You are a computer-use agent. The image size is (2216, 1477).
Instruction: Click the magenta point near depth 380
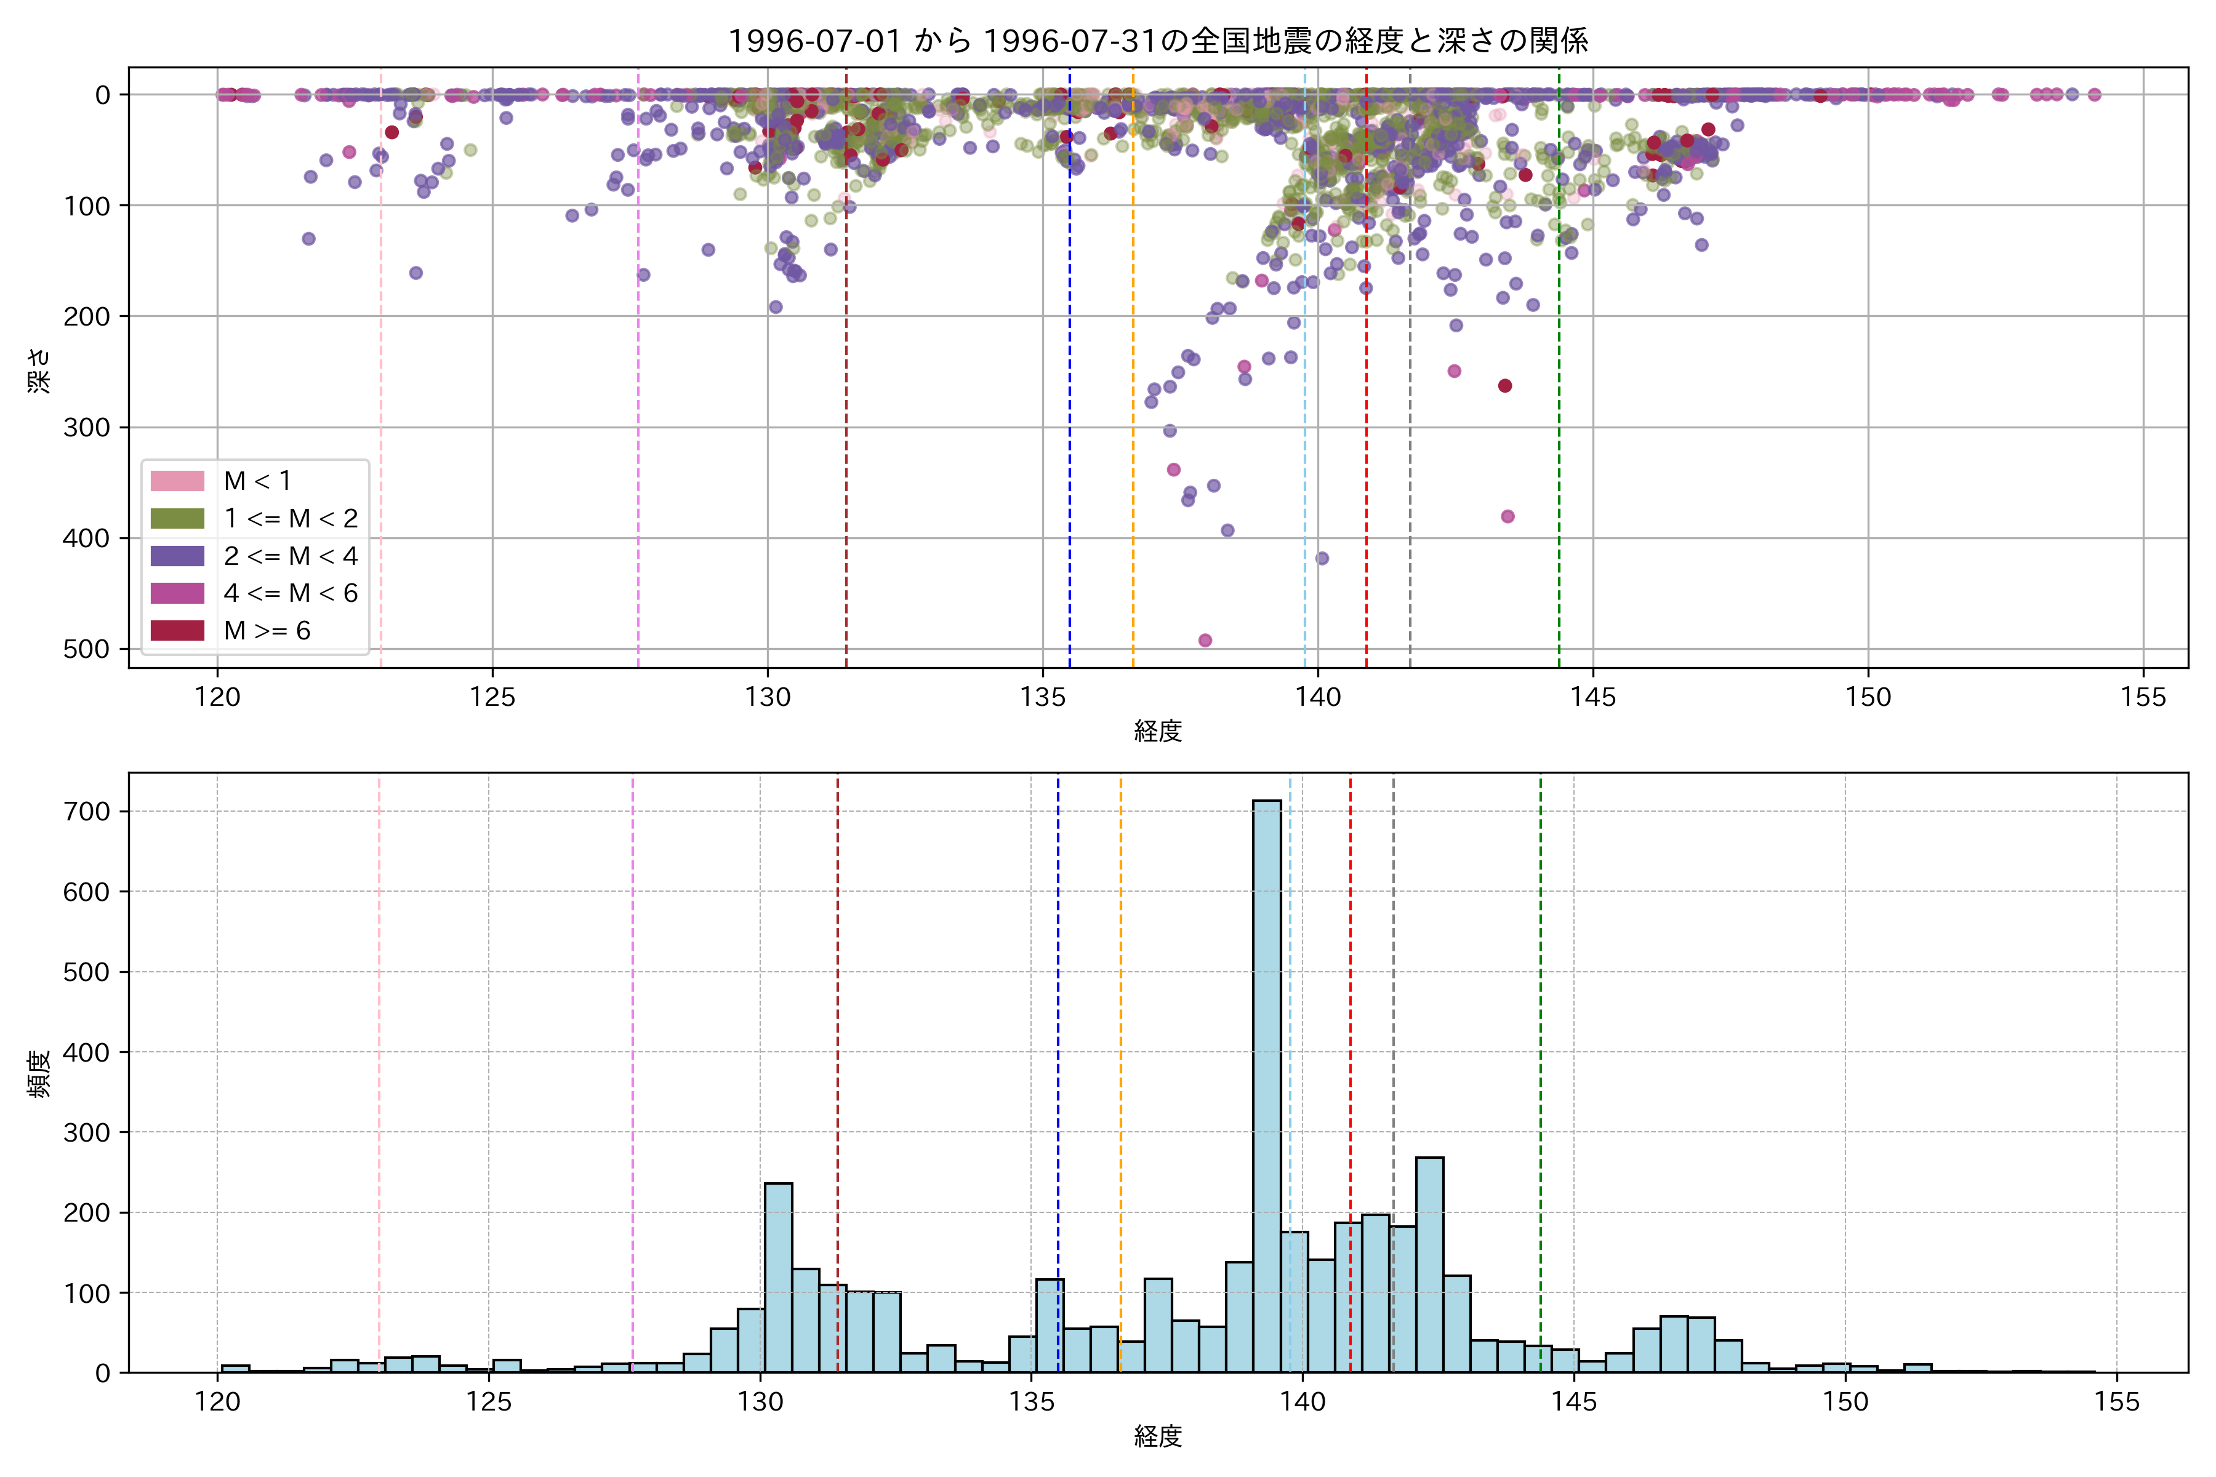click(1507, 516)
